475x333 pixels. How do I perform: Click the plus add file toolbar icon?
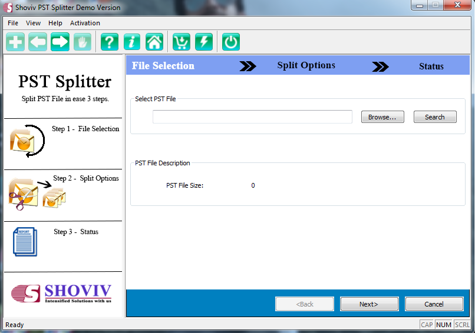click(15, 42)
